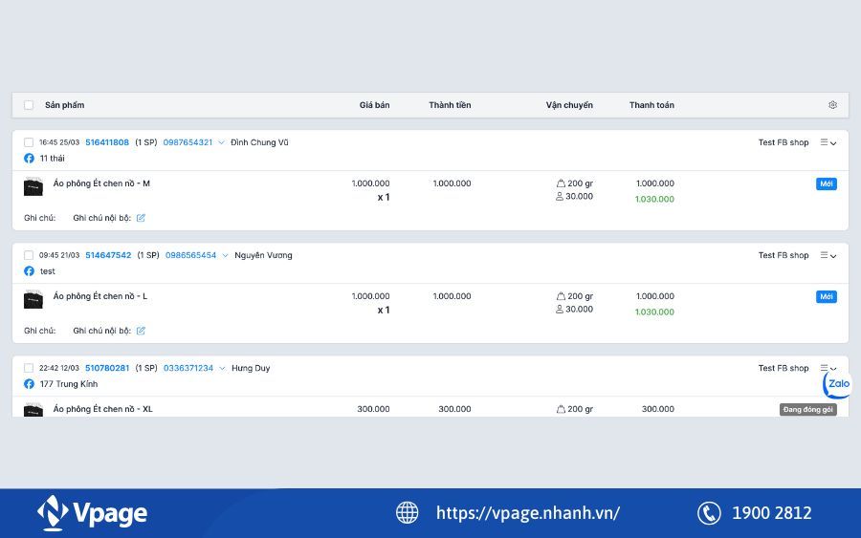Screen dimensions: 861x538
Task: Click the blue Mới status badge of first order
Action: 826,183
